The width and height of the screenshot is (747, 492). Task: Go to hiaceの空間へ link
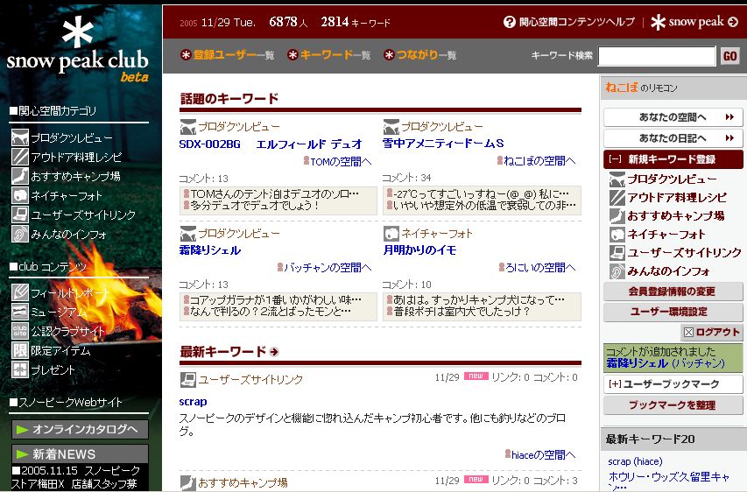coord(540,455)
